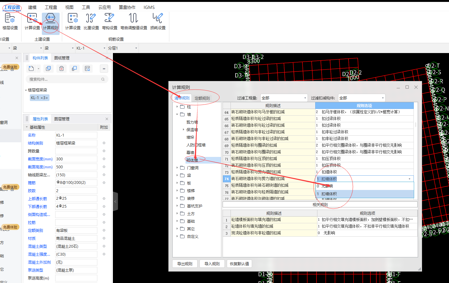
Task: Click the inter-floor copy component icon
Action: pos(74,68)
